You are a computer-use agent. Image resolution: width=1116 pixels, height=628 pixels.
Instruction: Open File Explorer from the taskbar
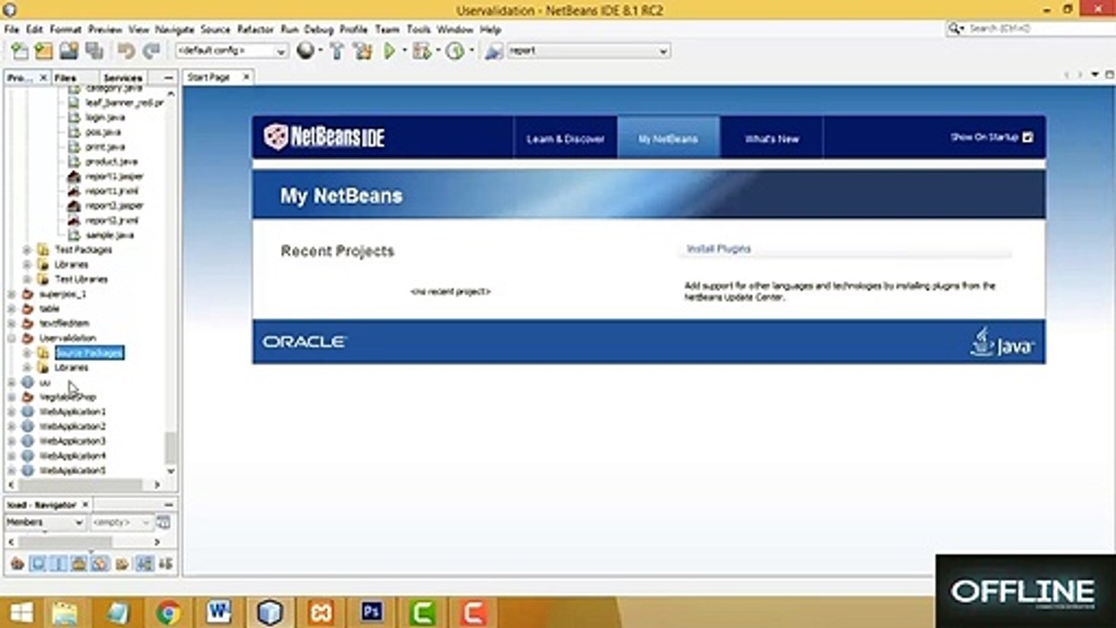[x=65, y=613]
